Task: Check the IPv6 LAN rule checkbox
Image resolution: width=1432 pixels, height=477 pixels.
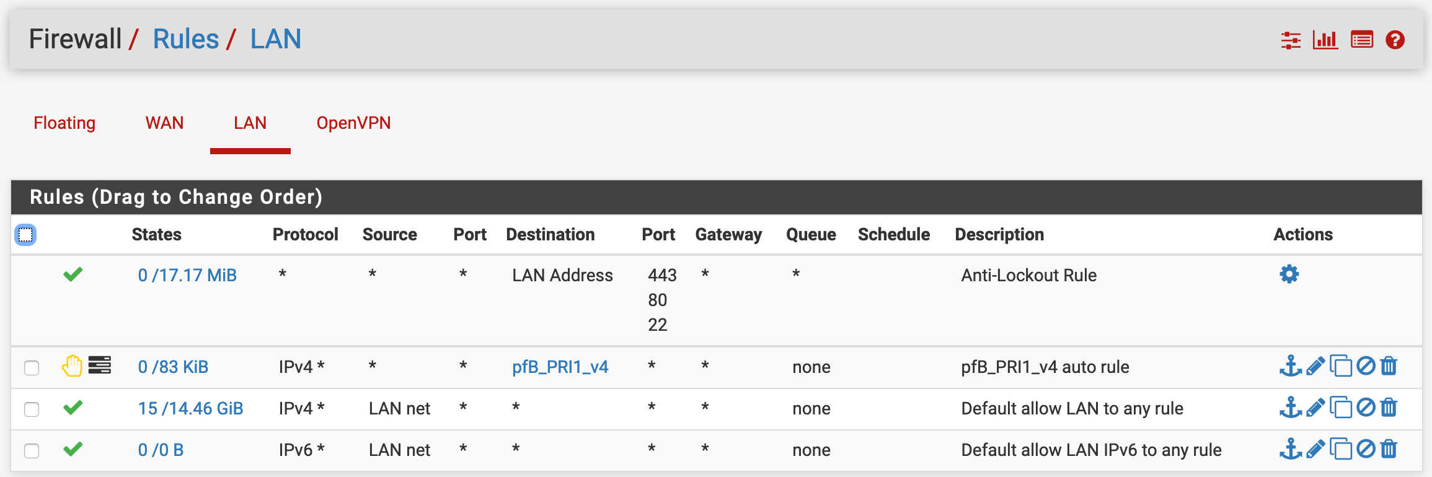Action: tap(32, 450)
